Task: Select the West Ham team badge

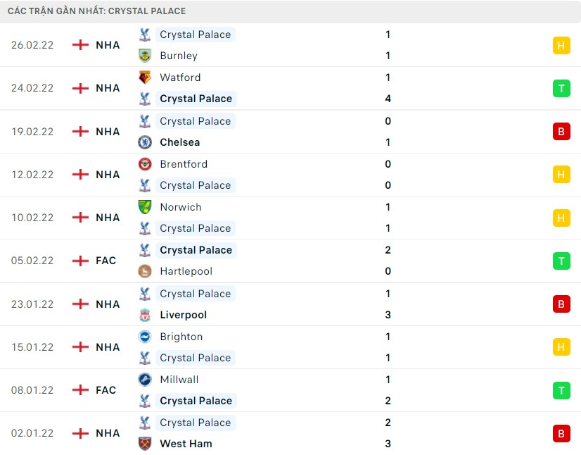Action: (145, 444)
